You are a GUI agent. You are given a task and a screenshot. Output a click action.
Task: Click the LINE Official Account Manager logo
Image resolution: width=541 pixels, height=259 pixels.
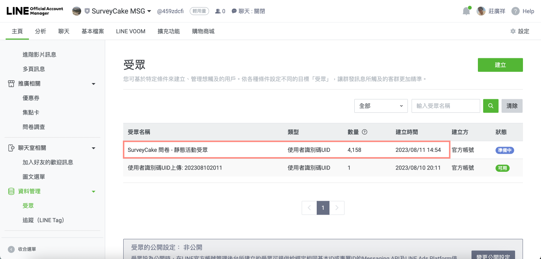[x=35, y=11]
